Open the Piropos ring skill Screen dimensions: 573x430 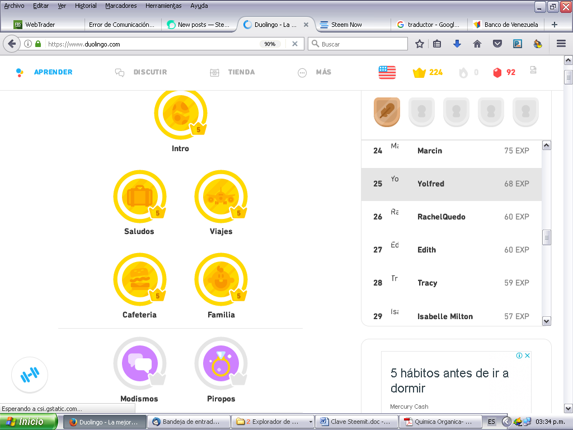click(220, 363)
